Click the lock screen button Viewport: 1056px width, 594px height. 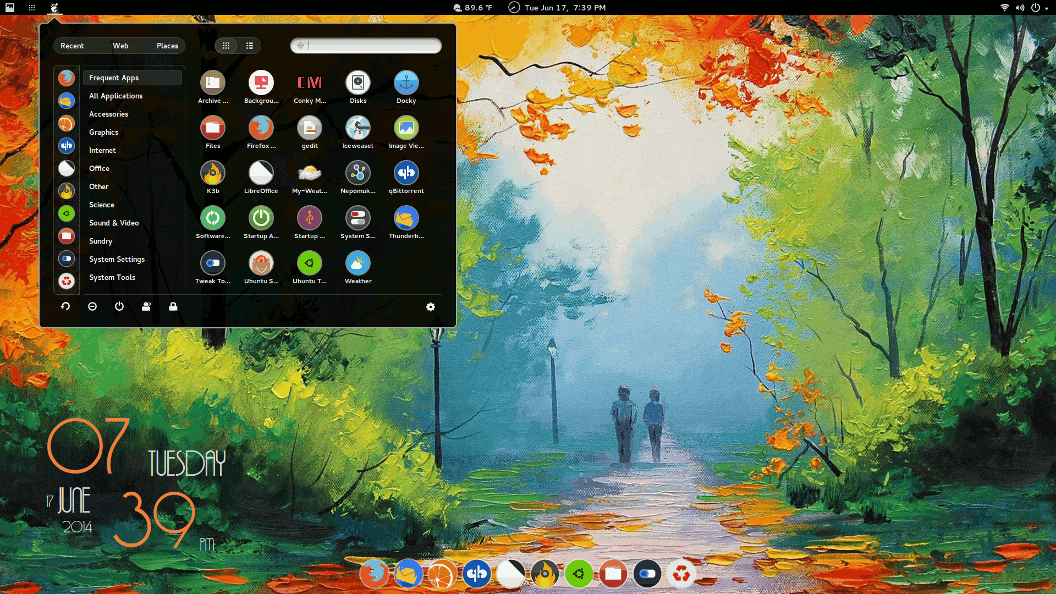[x=173, y=306]
